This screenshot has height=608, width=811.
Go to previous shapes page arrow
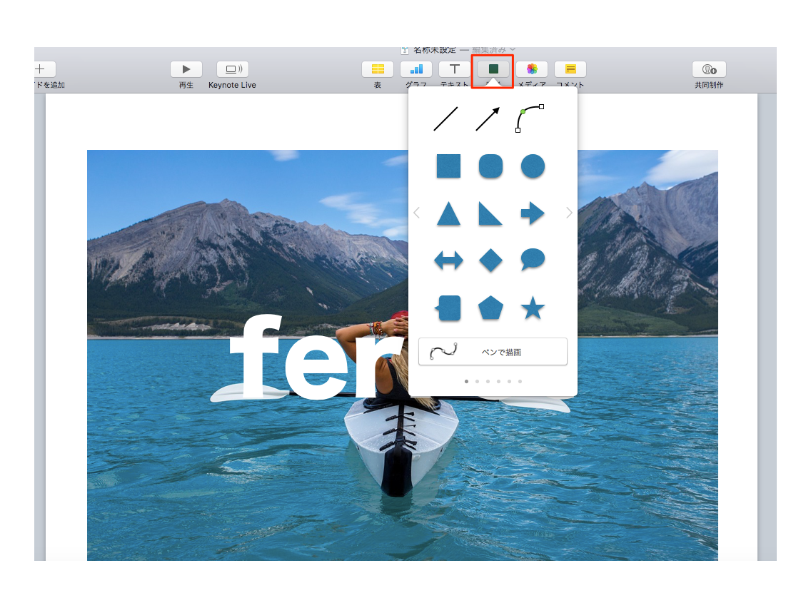[417, 213]
